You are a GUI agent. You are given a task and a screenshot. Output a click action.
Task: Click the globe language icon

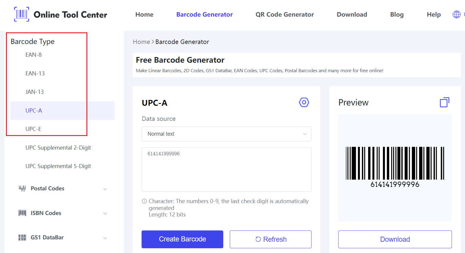point(456,14)
